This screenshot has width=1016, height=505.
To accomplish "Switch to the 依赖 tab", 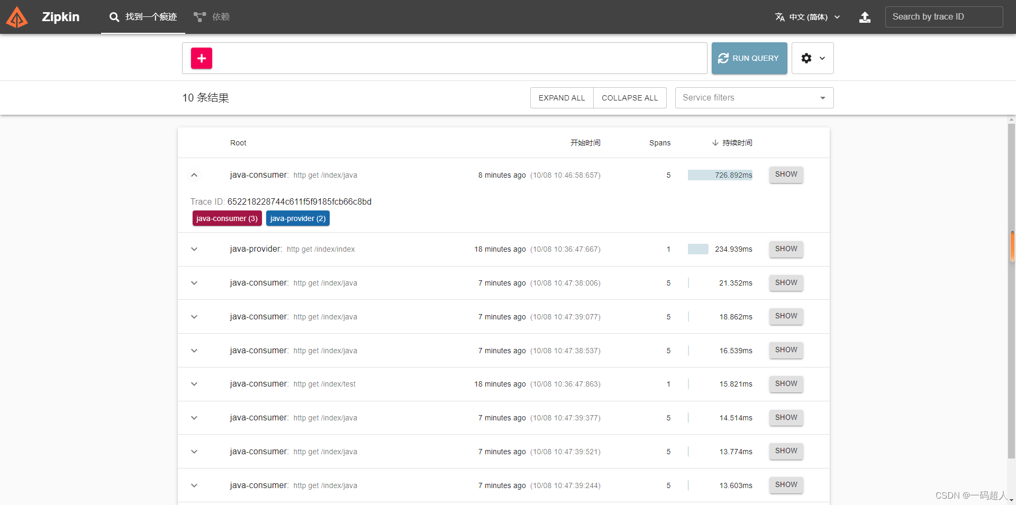I will 211,16.
